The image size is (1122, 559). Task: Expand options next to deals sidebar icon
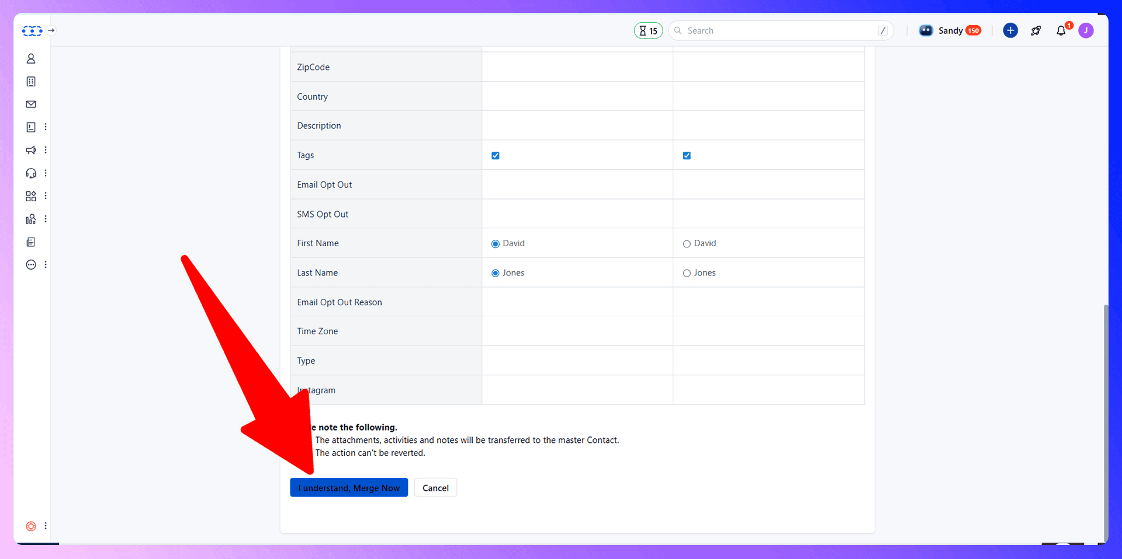point(46,127)
